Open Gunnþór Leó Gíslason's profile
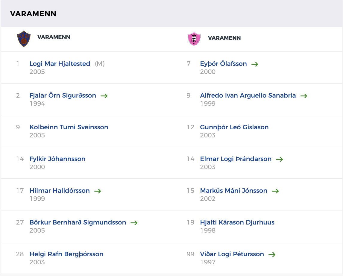The width and height of the screenshot is (343, 276). tap(234, 127)
